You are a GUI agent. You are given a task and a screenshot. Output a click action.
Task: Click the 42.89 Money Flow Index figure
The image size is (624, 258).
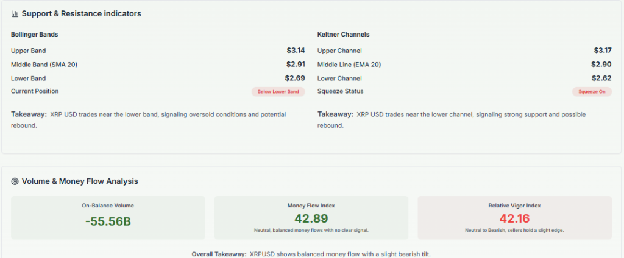click(311, 218)
